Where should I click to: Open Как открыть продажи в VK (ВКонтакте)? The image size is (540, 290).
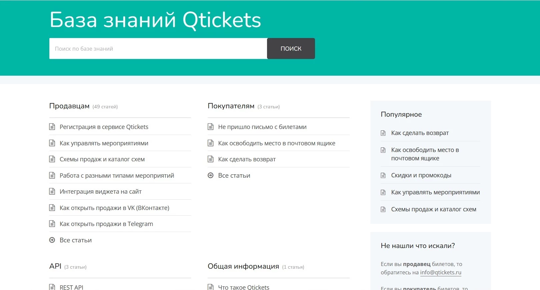114,208
